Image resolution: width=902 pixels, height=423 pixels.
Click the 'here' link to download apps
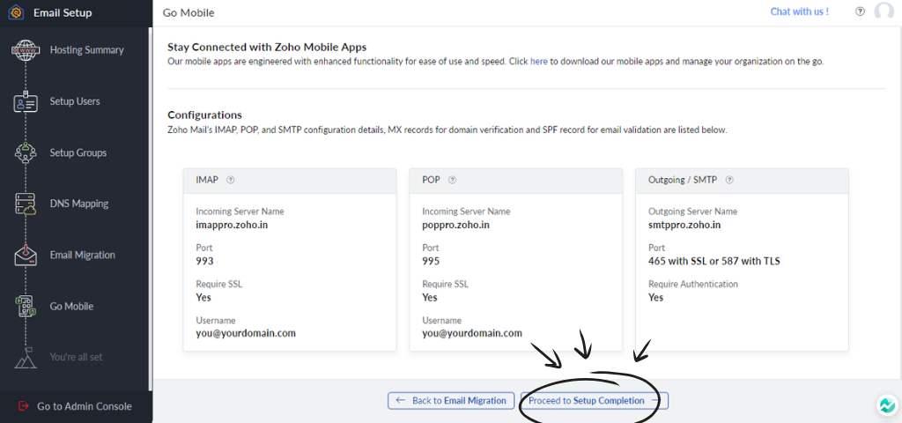(538, 62)
